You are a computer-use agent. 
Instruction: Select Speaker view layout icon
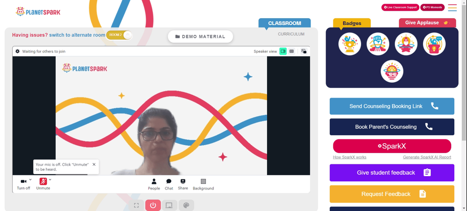point(283,51)
